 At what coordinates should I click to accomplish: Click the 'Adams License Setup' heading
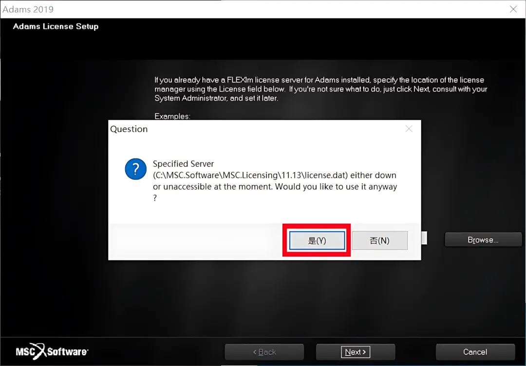tap(56, 26)
